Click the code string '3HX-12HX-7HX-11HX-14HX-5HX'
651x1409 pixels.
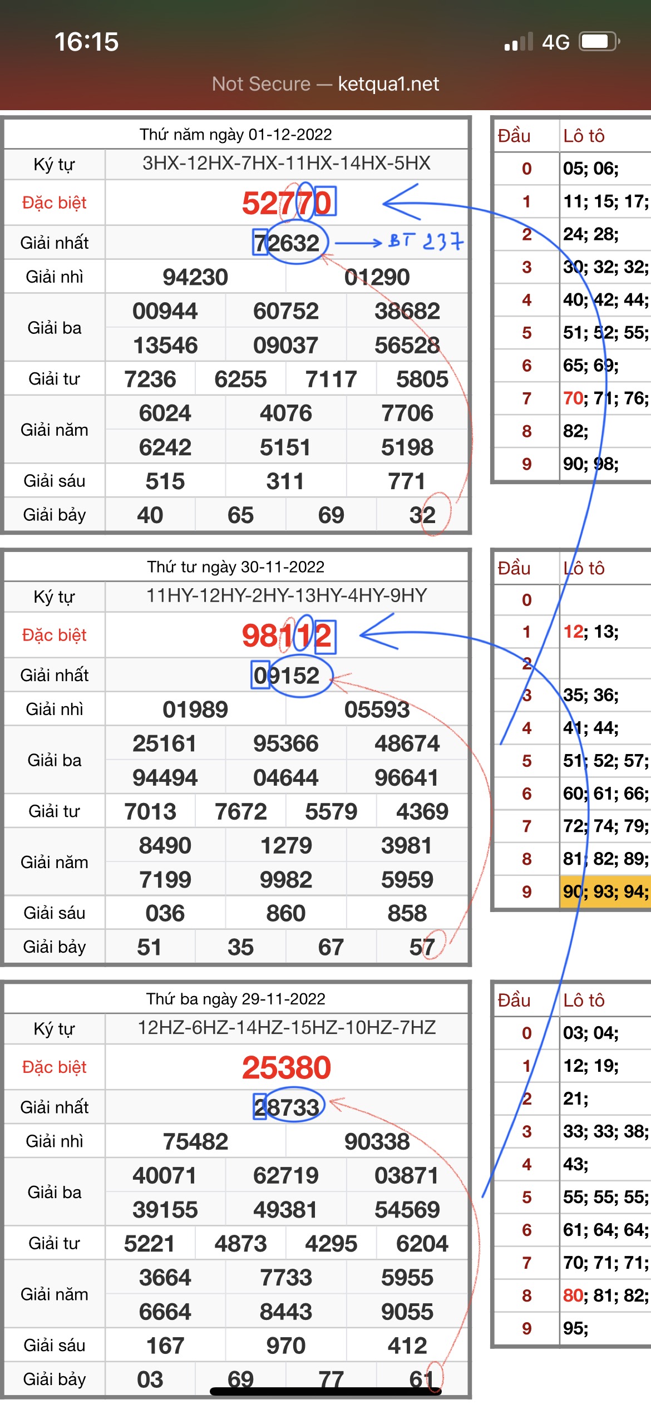click(287, 163)
